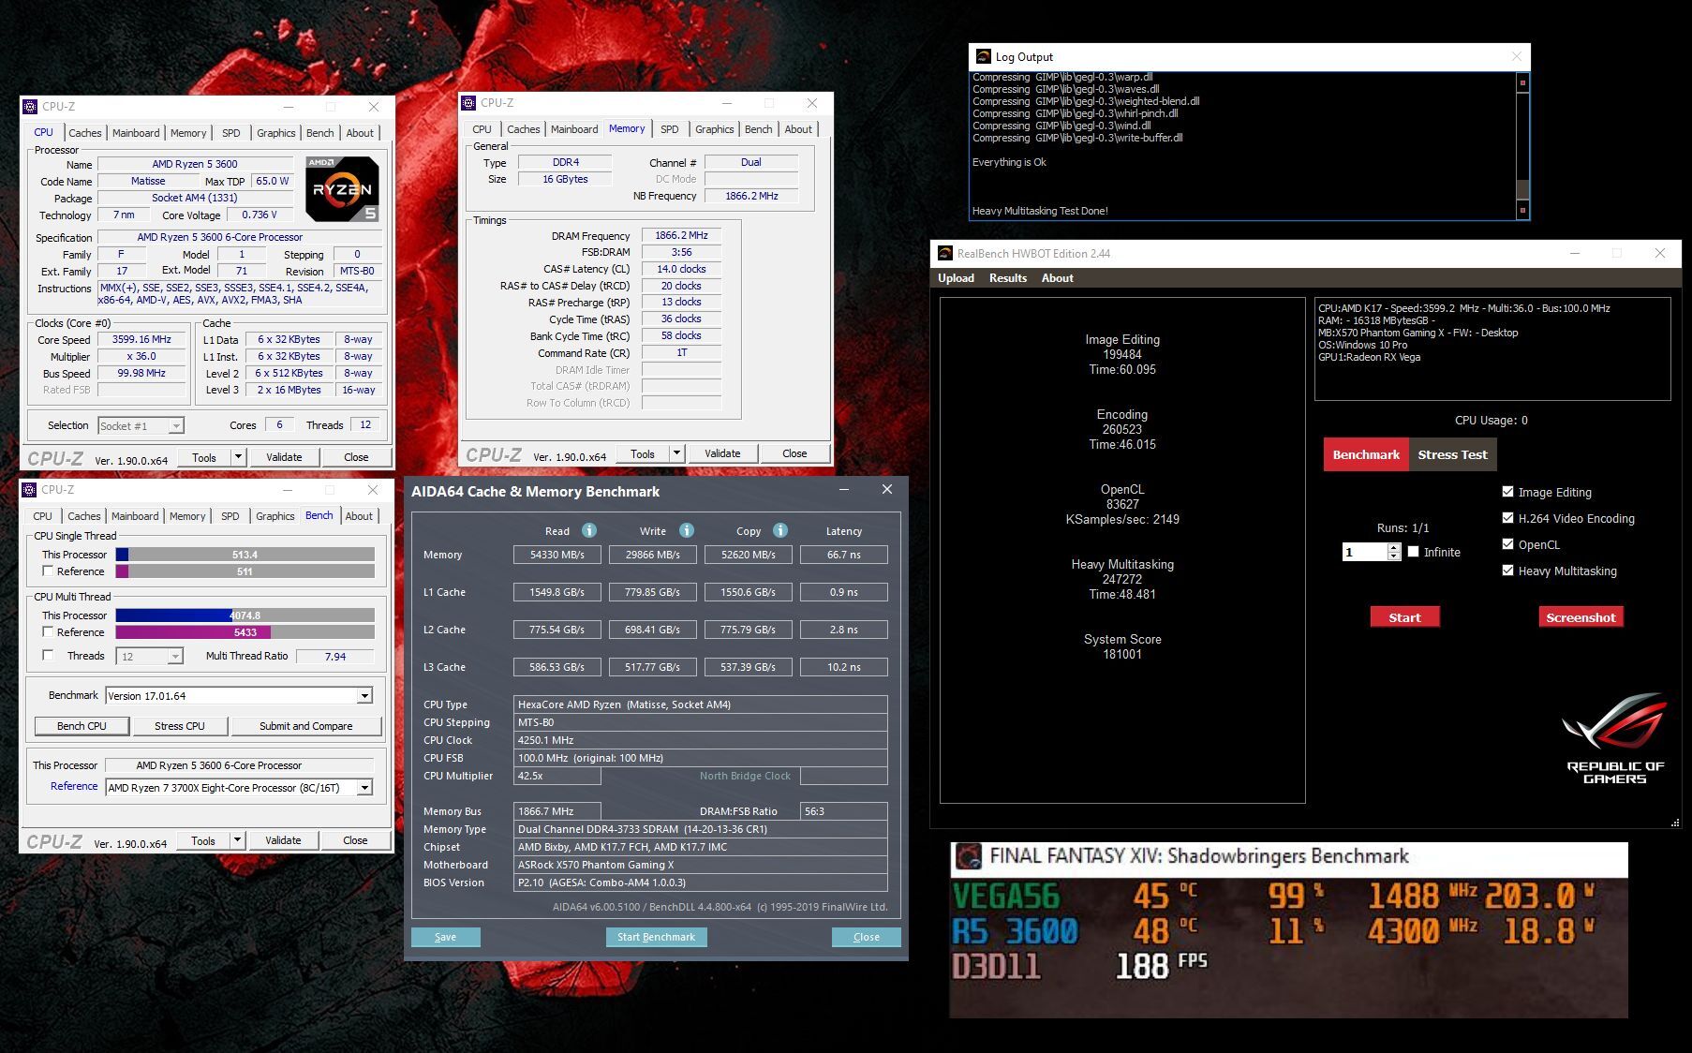Click Bench CPU button
This screenshot has height=1053, width=1692.
pyautogui.click(x=82, y=726)
